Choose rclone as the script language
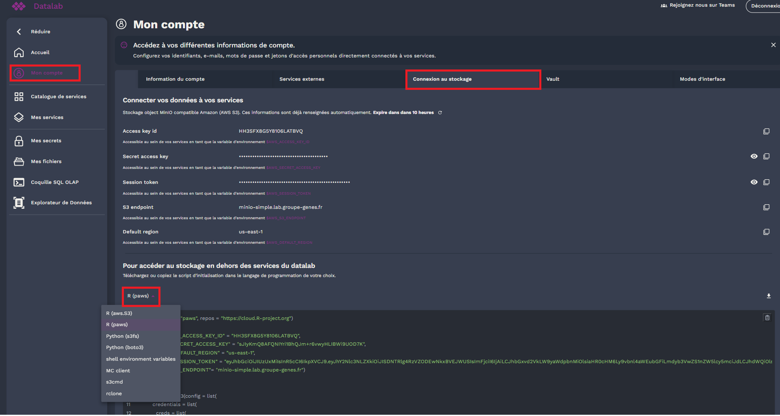Viewport: 780px width, 416px height. tap(114, 393)
